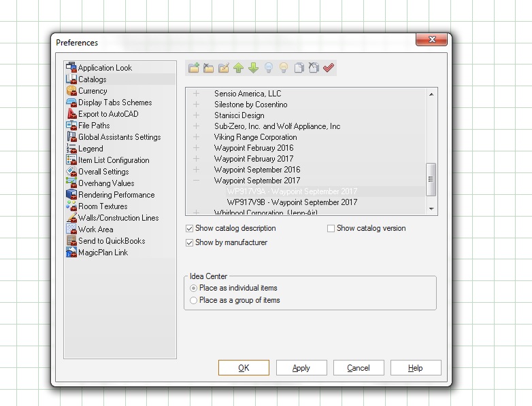532x406 pixels.
Task: Expand Viking Range Corporation node
Action: pyautogui.click(x=197, y=137)
